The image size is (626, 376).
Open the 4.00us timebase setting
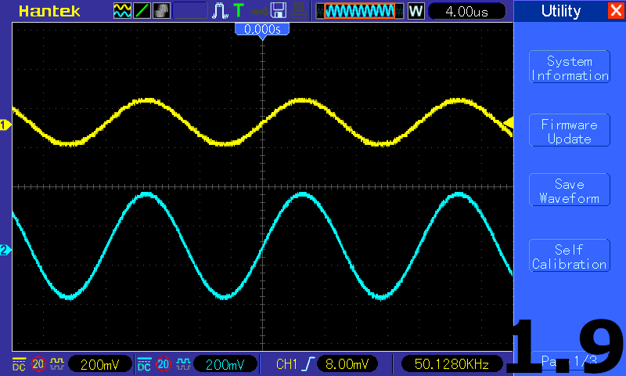468,11
